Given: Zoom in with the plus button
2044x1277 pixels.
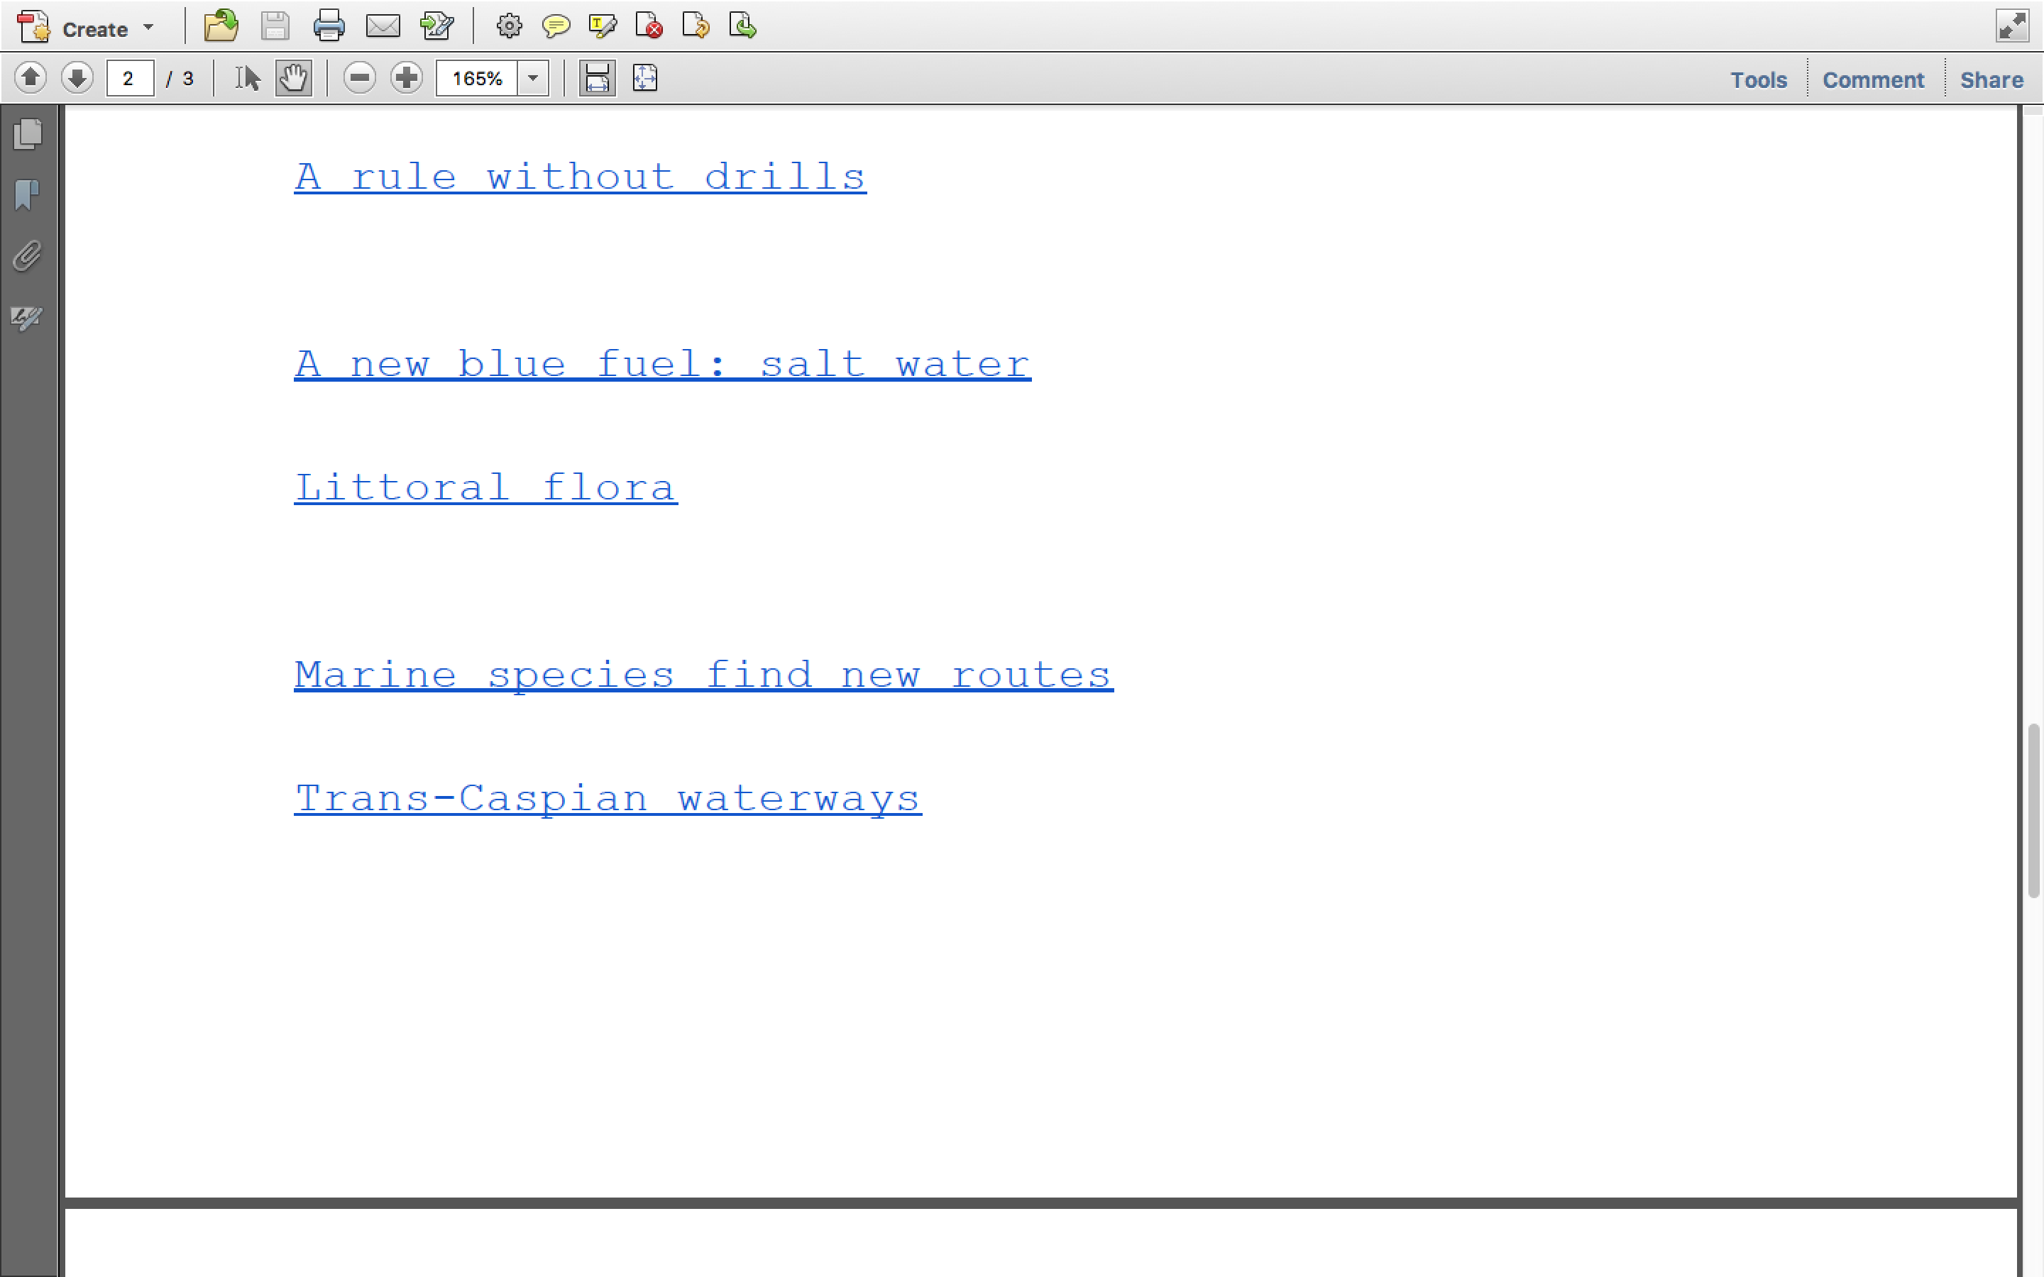Looking at the screenshot, I should click(x=406, y=79).
